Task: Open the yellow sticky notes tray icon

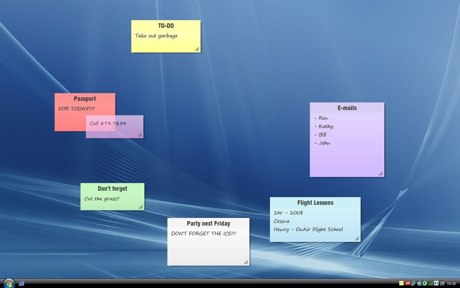Action: (x=401, y=283)
